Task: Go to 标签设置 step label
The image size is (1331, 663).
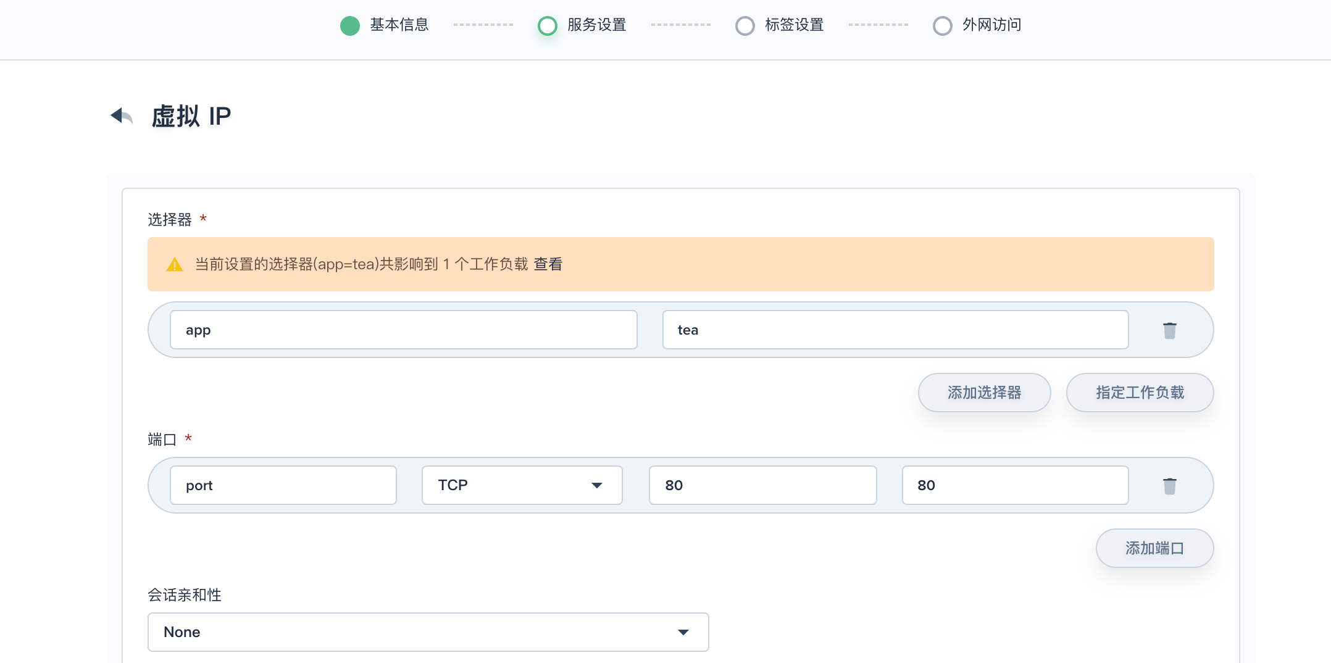Action: (x=795, y=25)
